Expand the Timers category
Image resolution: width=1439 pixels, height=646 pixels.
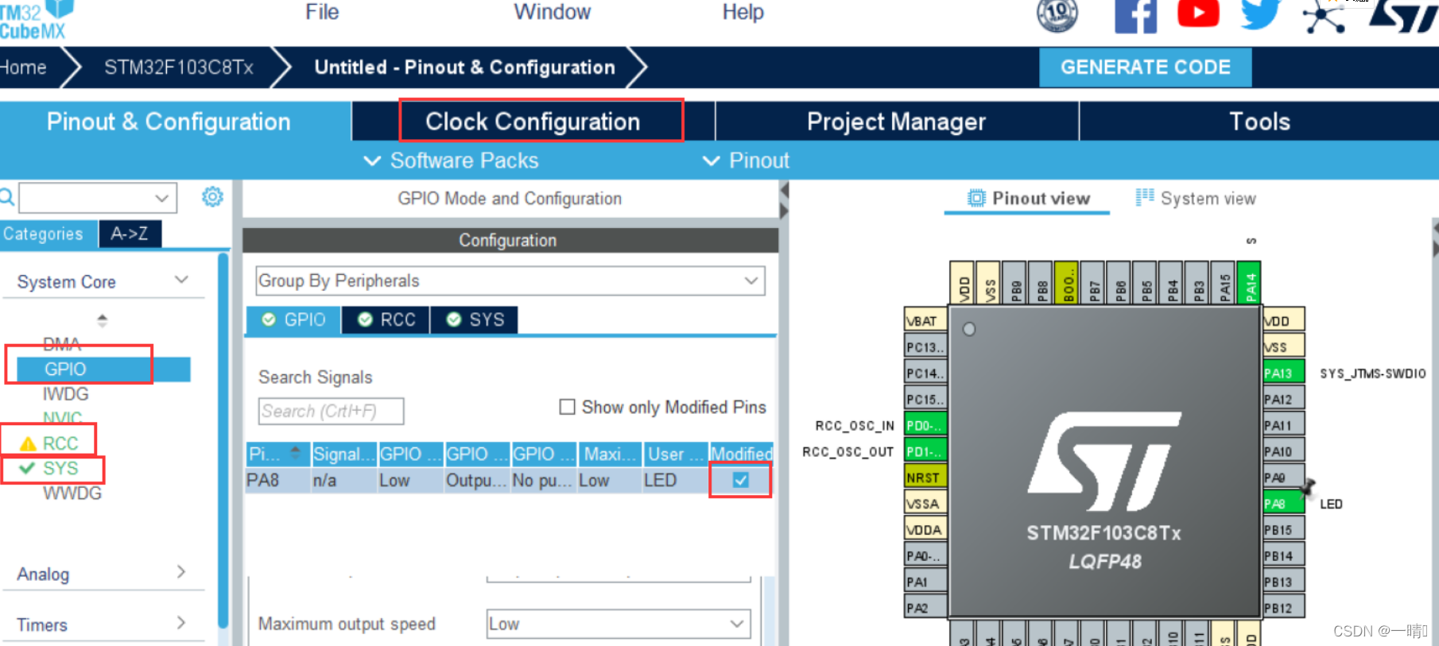pos(181,623)
